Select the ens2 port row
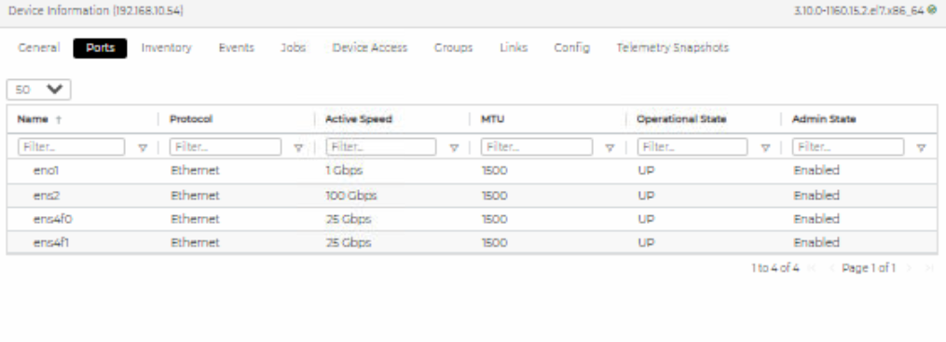The width and height of the screenshot is (946, 342). 472,196
